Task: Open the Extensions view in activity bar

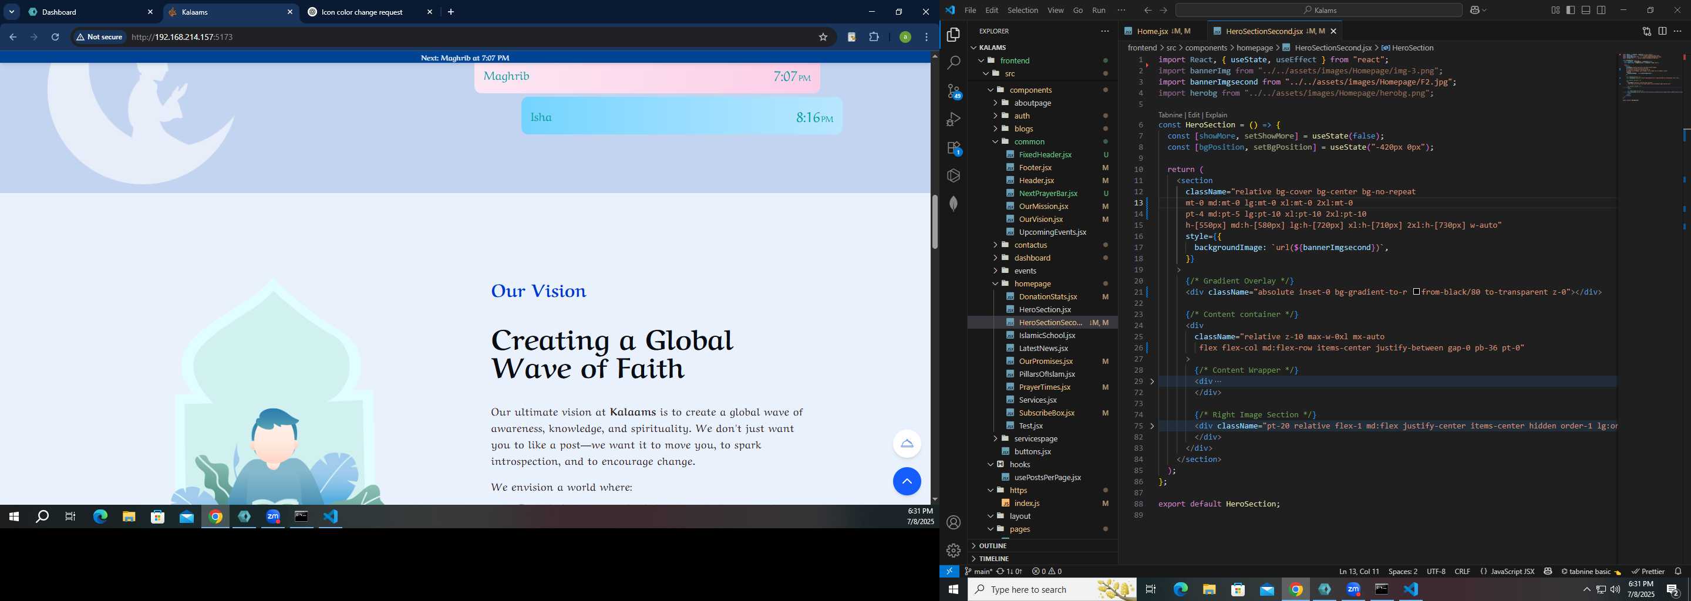Action: [954, 148]
